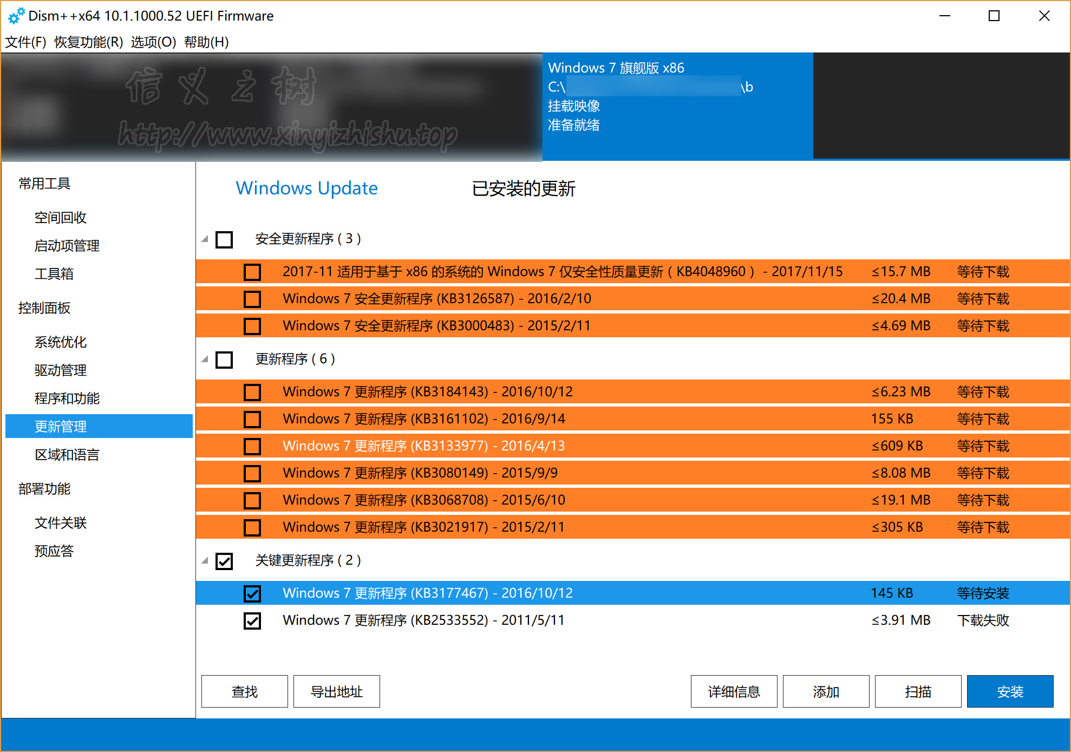Open the 恢复功能(R) menu
The image size is (1071, 752).
89,42
